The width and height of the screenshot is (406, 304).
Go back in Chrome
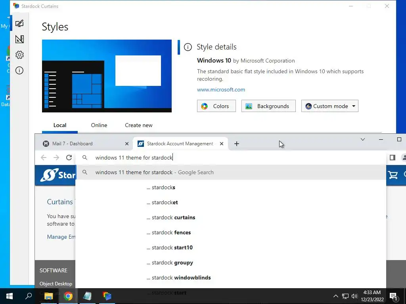click(44, 158)
